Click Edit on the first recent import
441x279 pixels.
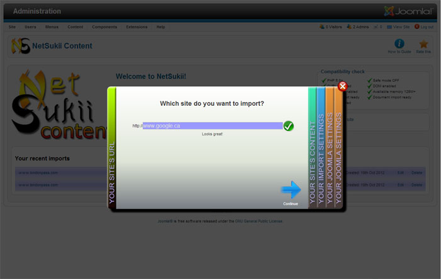[x=401, y=173]
